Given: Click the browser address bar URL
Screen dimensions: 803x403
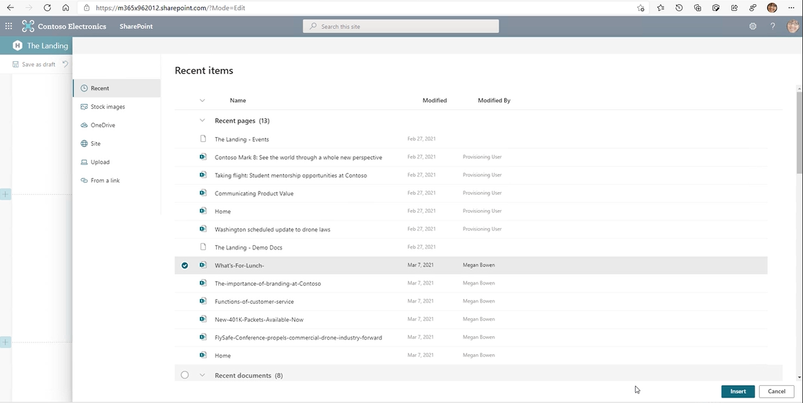Looking at the screenshot, I should [x=171, y=8].
